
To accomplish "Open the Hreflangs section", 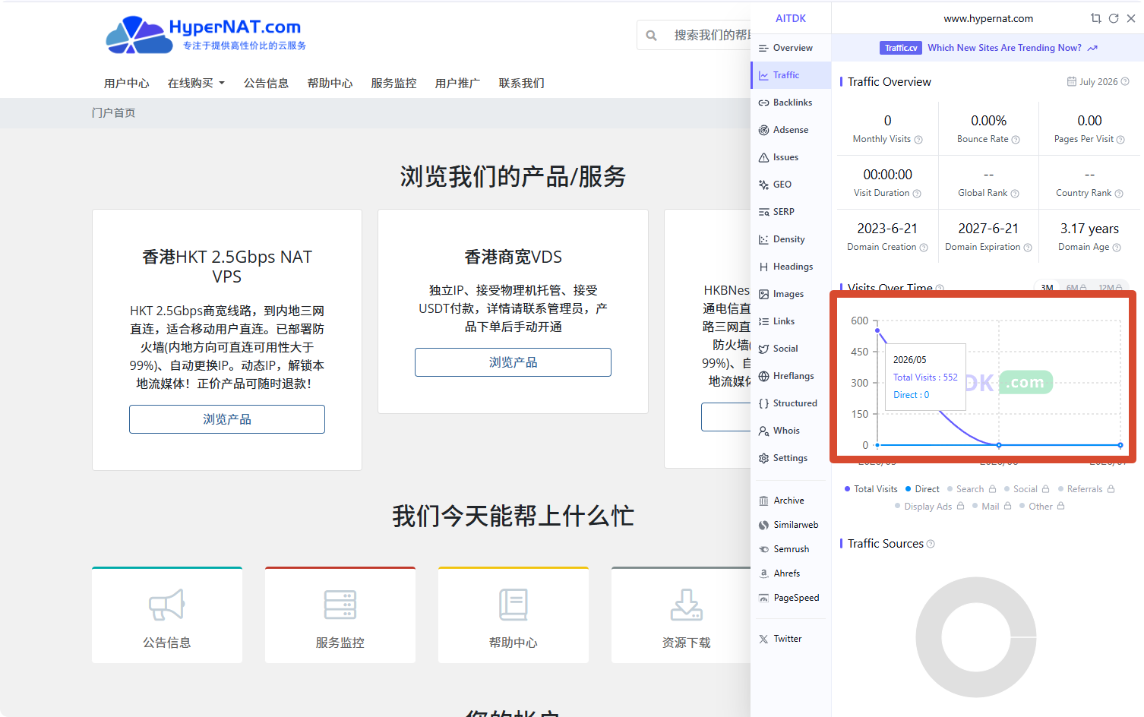I will click(790, 376).
